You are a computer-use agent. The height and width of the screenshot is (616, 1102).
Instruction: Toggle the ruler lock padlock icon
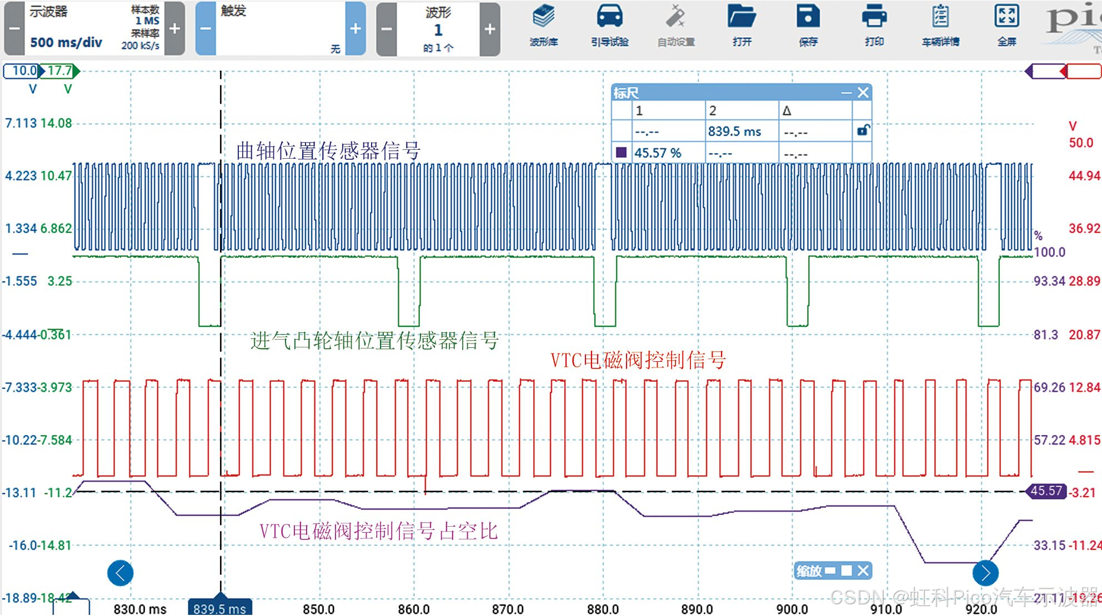click(863, 131)
